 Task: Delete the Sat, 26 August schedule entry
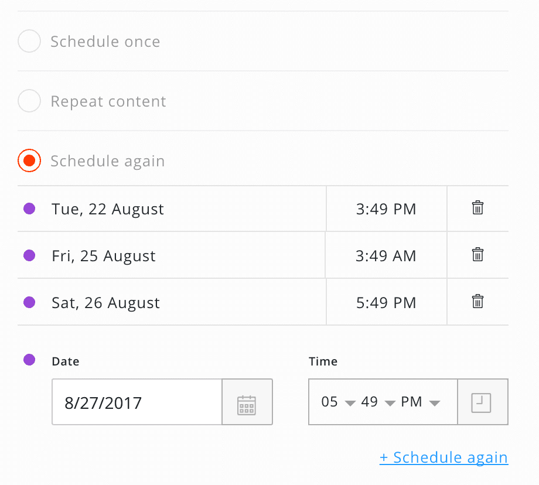[477, 302]
